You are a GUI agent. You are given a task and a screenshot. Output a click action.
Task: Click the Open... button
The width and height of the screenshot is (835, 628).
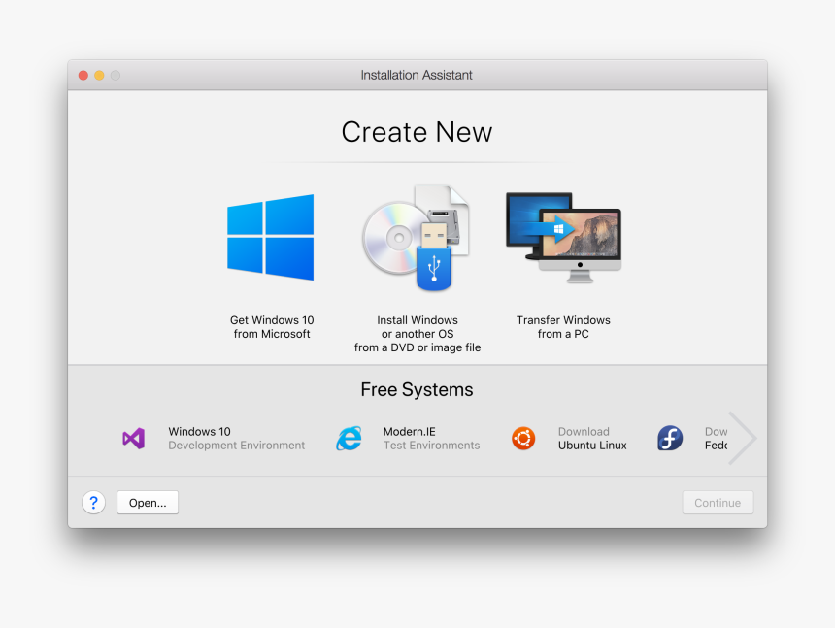[148, 503]
